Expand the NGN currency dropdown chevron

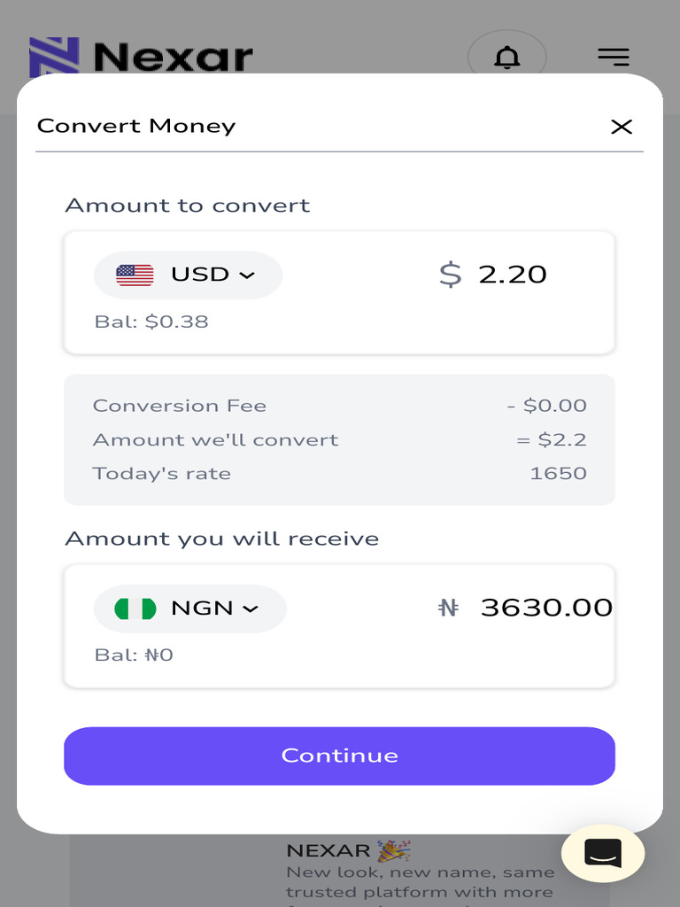(251, 609)
